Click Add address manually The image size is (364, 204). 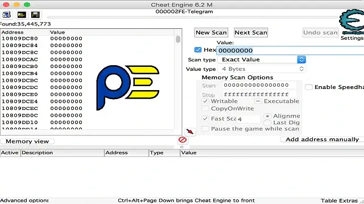pos(322,139)
